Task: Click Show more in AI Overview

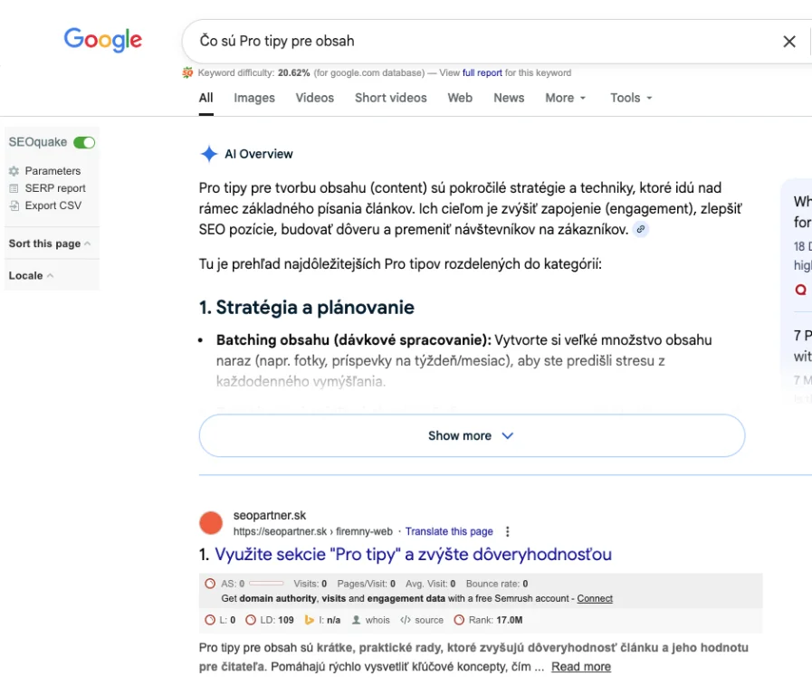Action: (472, 436)
